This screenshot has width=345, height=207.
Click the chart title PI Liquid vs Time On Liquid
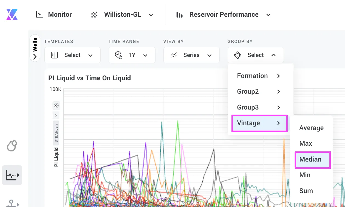pos(89,78)
